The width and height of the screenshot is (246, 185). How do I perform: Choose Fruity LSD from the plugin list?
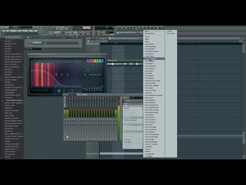[148, 92]
